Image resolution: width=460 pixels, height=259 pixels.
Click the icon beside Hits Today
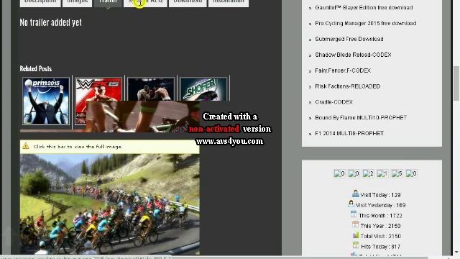click(356, 245)
